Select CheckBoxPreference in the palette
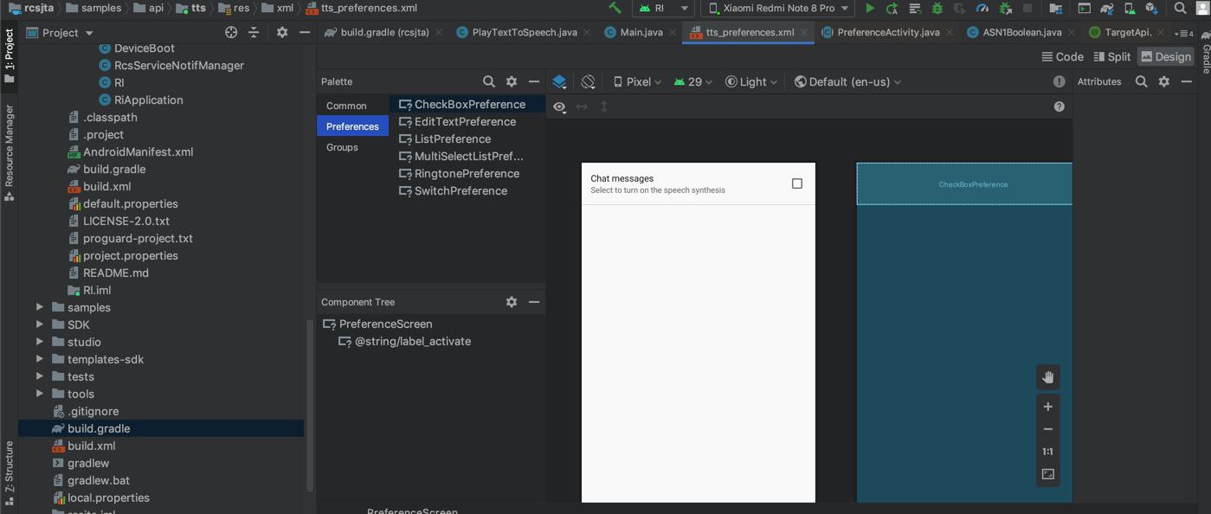Screen dimensions: 1211x514 point(467,104)
